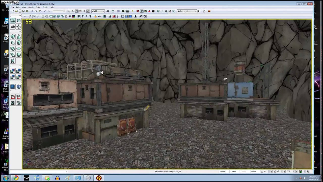Viewport: 323px width, 182px height.
Task: Open the World coordinate system dropdown
Action: 98,11
